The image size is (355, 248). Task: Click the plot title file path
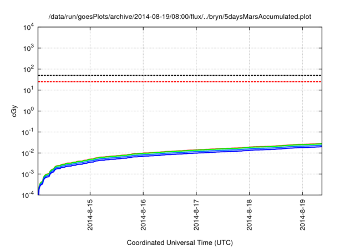click(x=180, y=17)
